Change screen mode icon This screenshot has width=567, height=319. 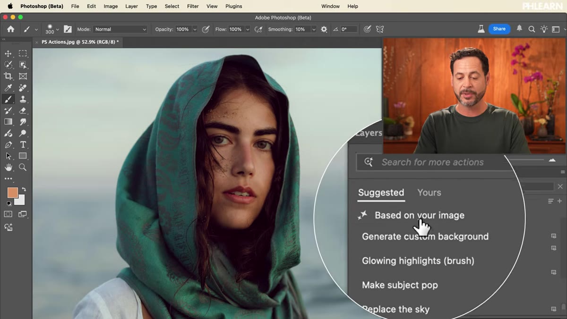pos(23,214)
